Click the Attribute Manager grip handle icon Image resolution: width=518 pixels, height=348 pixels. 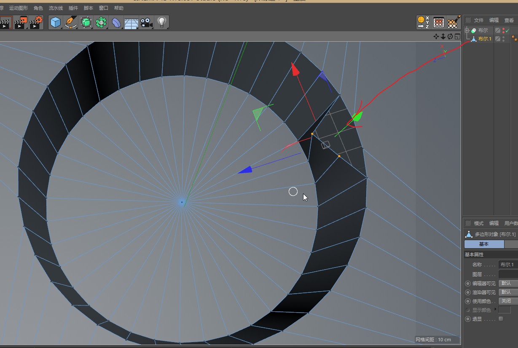468,223
